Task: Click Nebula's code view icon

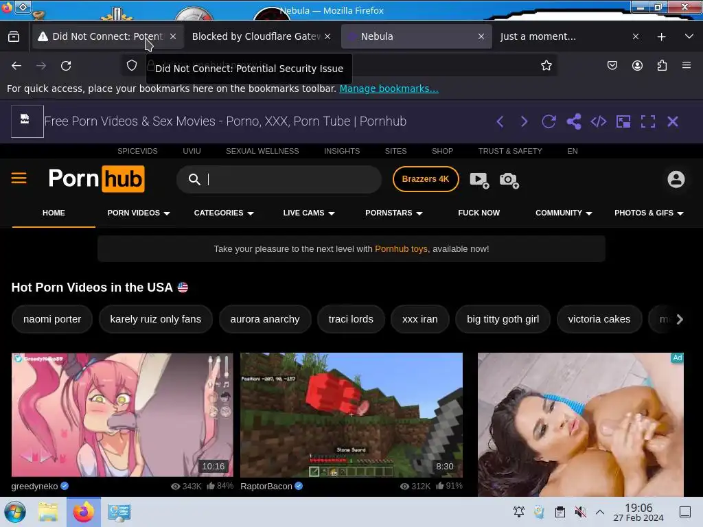Action: (599, 121)
